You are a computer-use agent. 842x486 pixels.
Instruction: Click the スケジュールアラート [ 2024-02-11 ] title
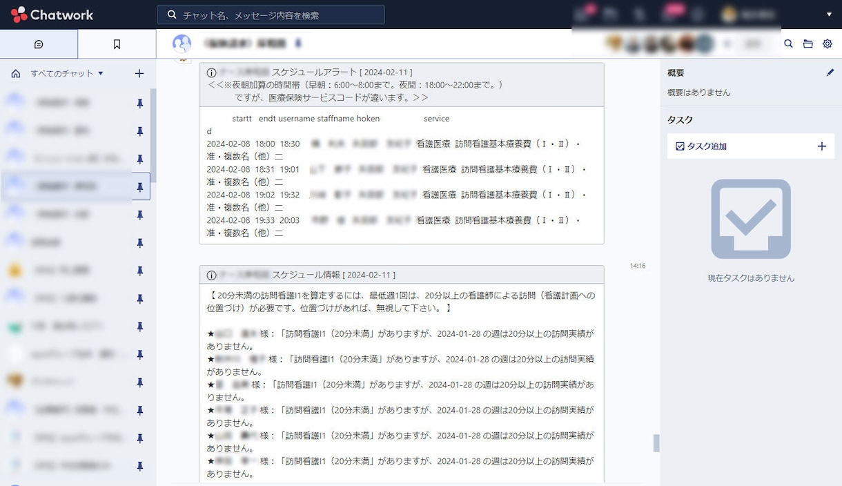[x=342, y=72]
